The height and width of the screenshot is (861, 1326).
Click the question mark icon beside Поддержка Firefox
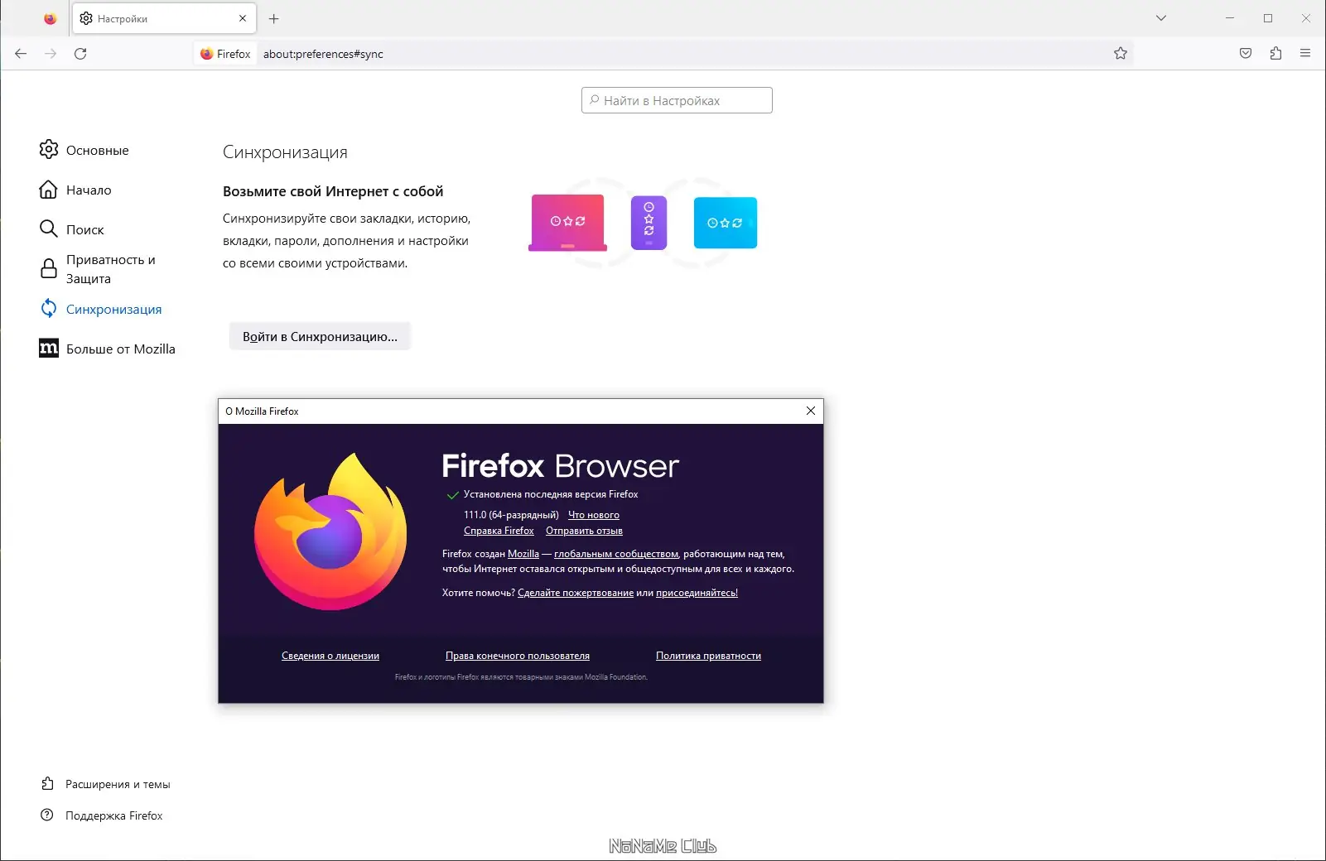47,815
